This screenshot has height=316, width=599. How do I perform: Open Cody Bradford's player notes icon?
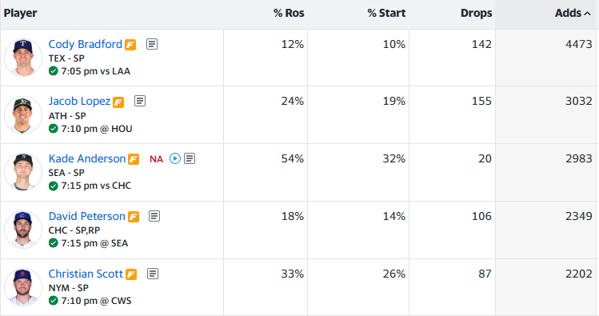(152, 44)
